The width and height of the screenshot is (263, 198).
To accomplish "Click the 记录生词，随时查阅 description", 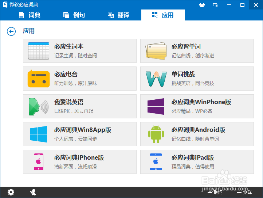I will click(x=75, y=56).
